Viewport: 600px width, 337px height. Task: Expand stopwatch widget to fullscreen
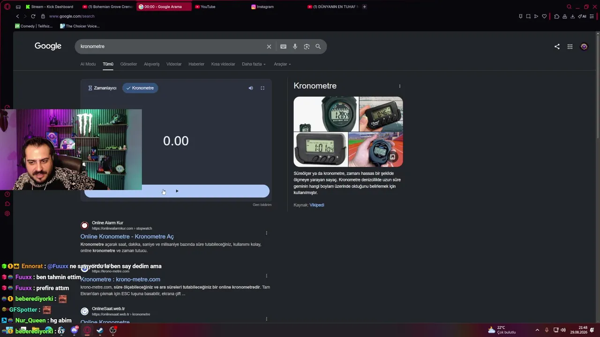pyautogui.click(x=262, y=88)
